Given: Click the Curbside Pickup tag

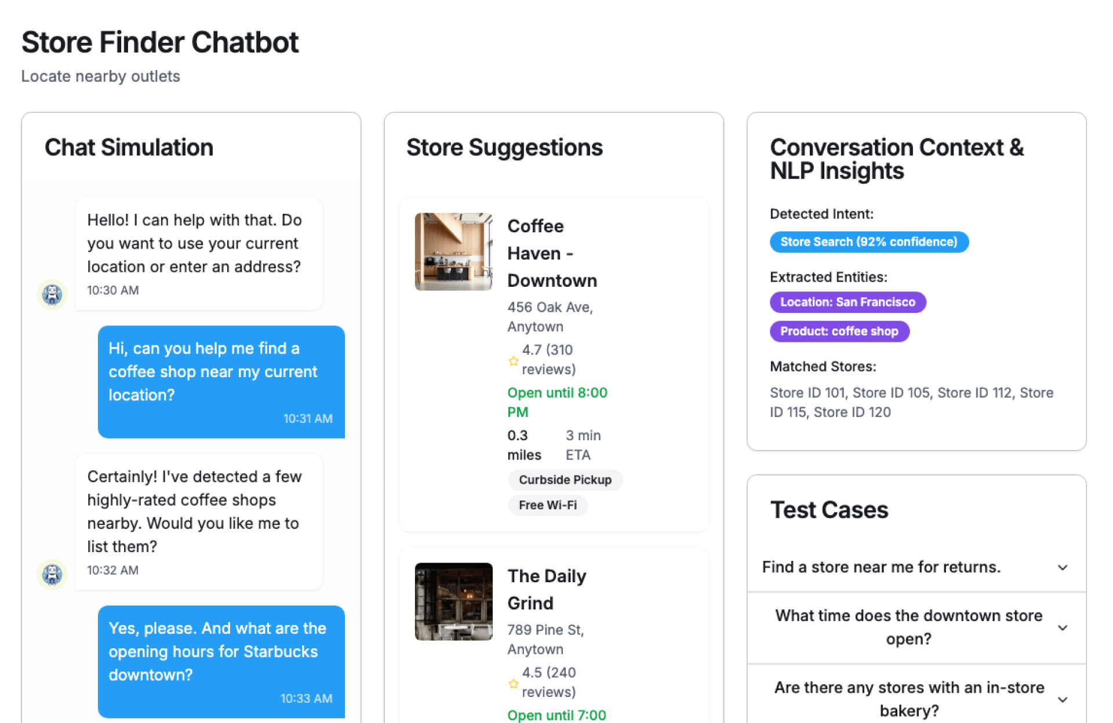Looking at the screenshot, I should tap(565, 480).
